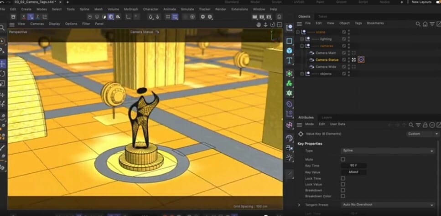The height and width of the screenshot is (216, 441).
Task: Open the MoGraph menu
Action: (x=130, y=9)
